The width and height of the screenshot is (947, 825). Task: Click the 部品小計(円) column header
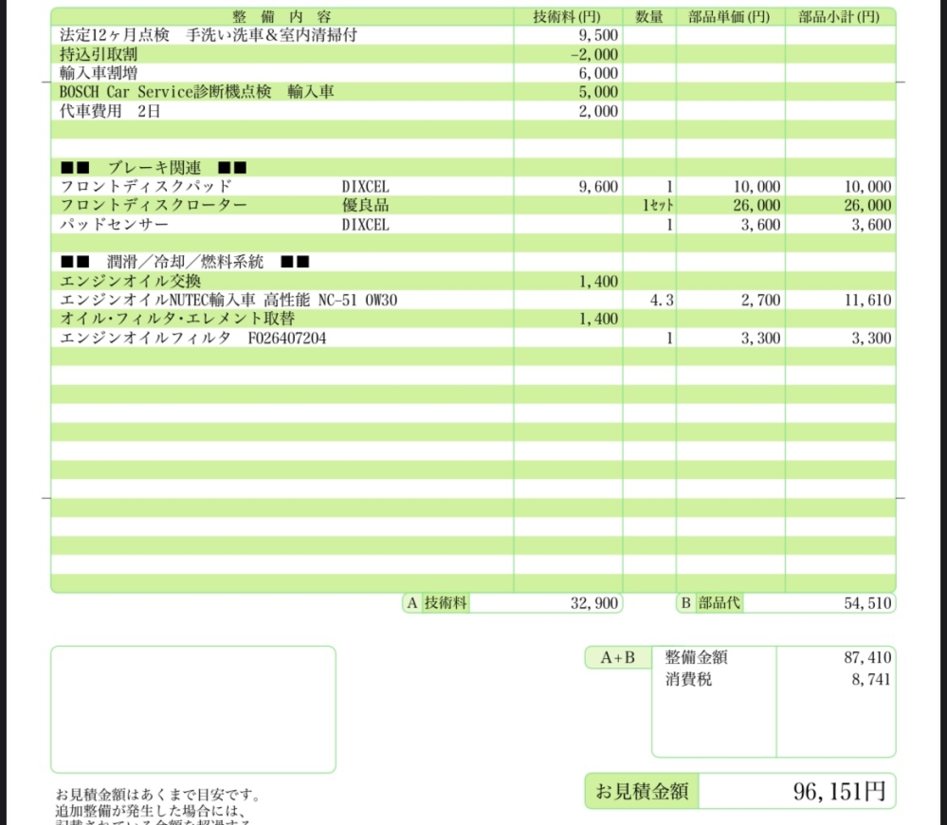pyautogui.click(x=840, y=15)
